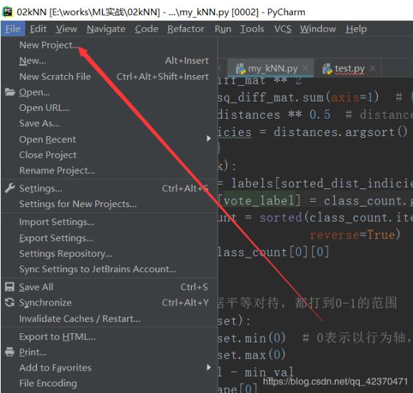Click the Python file icon on my_kNN.py tab
The width and height of the screenshot is (413, 393).
240,69
